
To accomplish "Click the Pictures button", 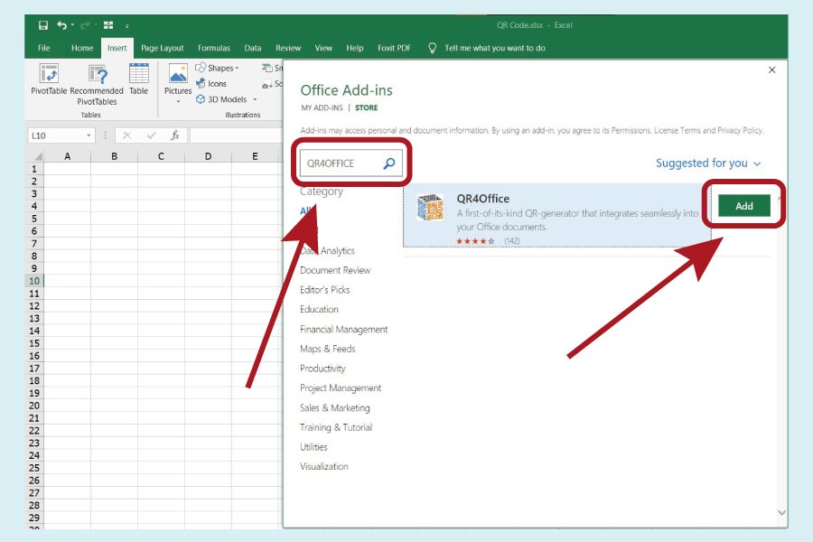I will [178, 83].
